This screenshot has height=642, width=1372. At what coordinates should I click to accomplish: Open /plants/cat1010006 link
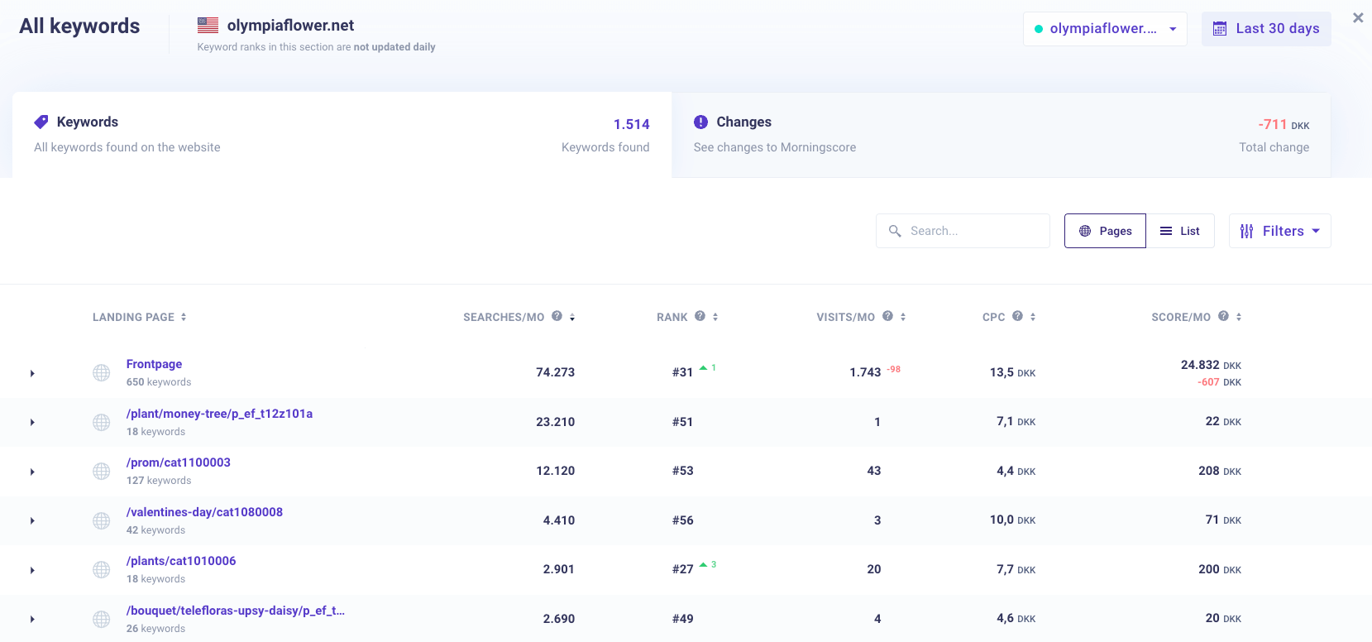pos(181,561)
